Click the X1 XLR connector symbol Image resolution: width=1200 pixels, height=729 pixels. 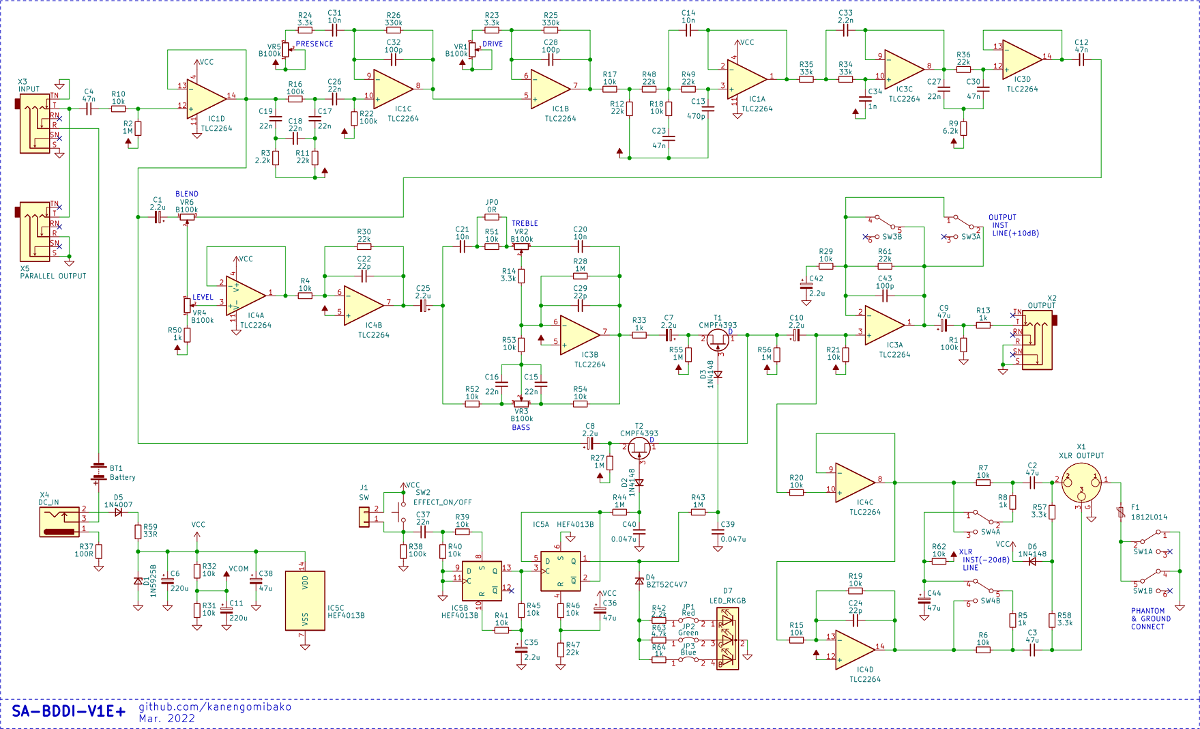coord(1081,482)
